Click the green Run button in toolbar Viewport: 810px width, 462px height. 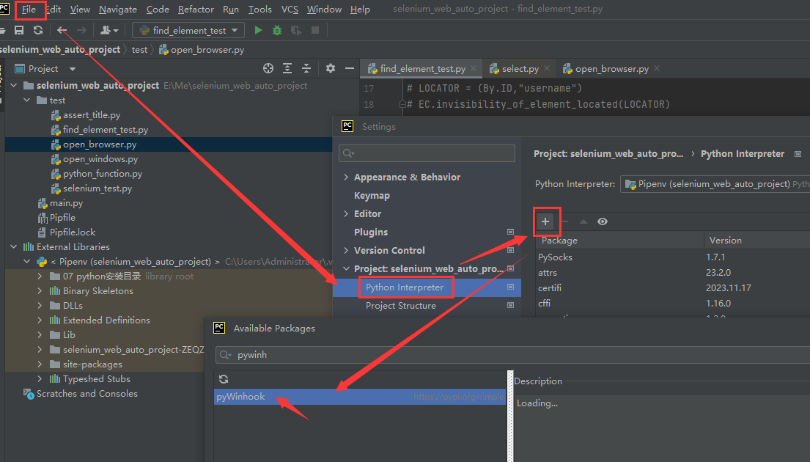tap(258, 30)
